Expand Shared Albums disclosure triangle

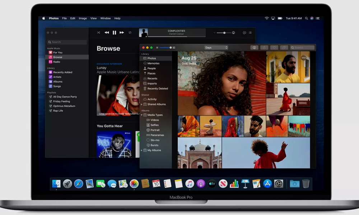[x=141, y=104]
